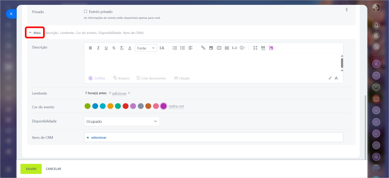
Task: Pick the brown event color
Action: pos(148,106)
